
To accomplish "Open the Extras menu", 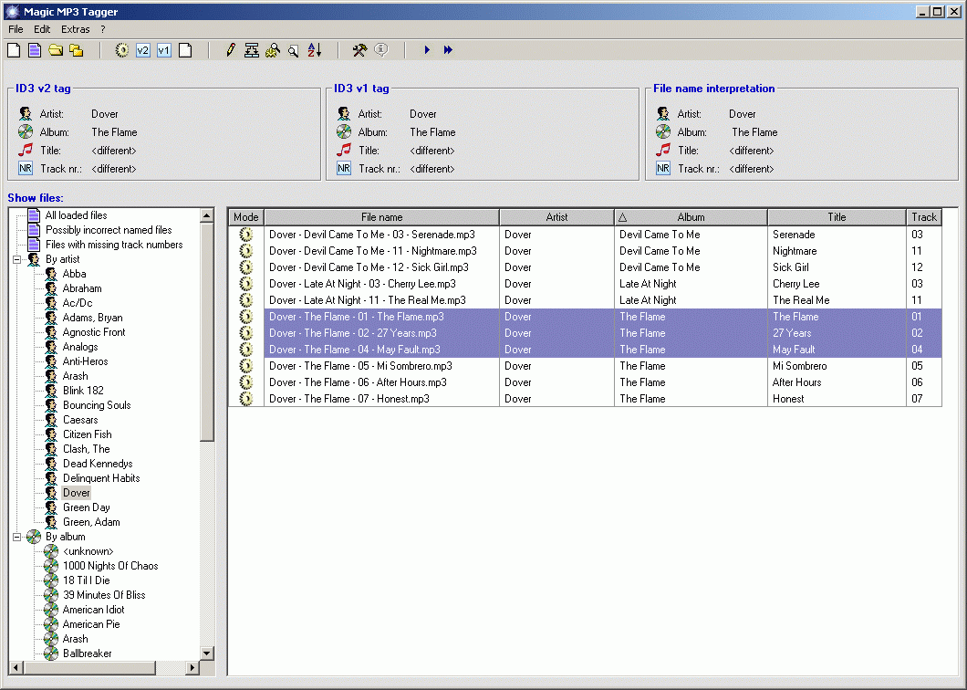I will click(75, 29).
